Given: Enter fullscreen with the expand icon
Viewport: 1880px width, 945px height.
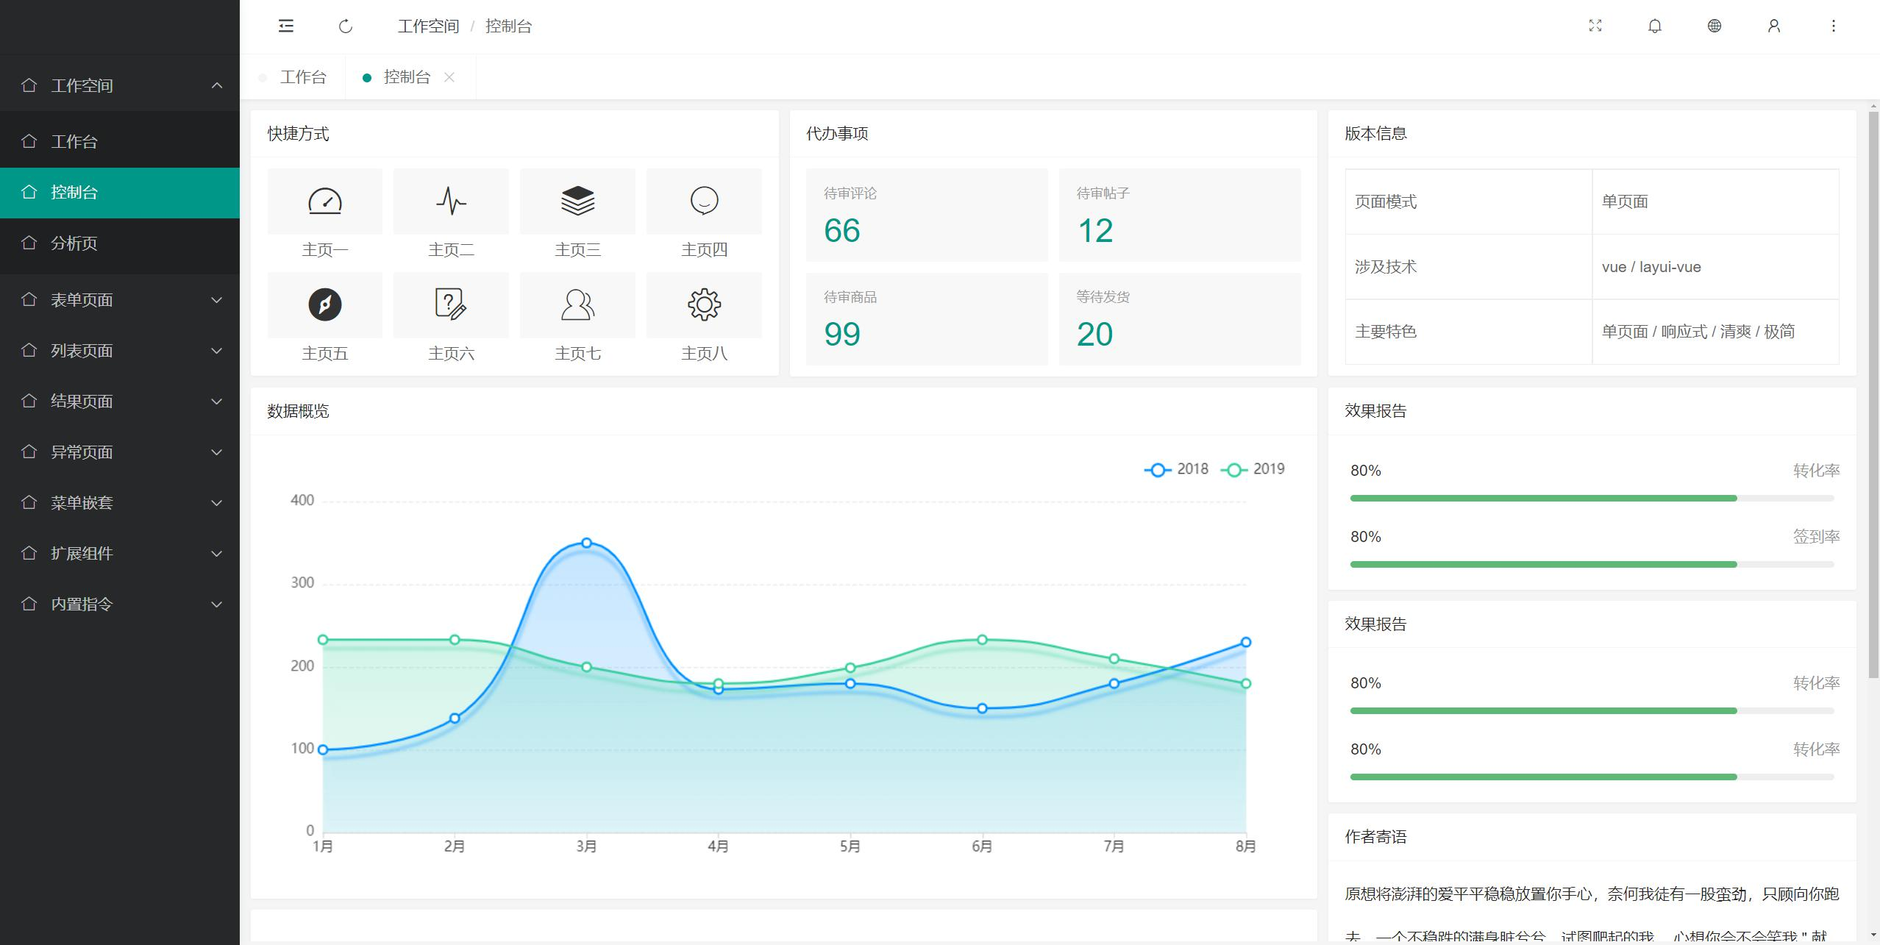Looking at the screenshot, I should [x=1595, y=26].
